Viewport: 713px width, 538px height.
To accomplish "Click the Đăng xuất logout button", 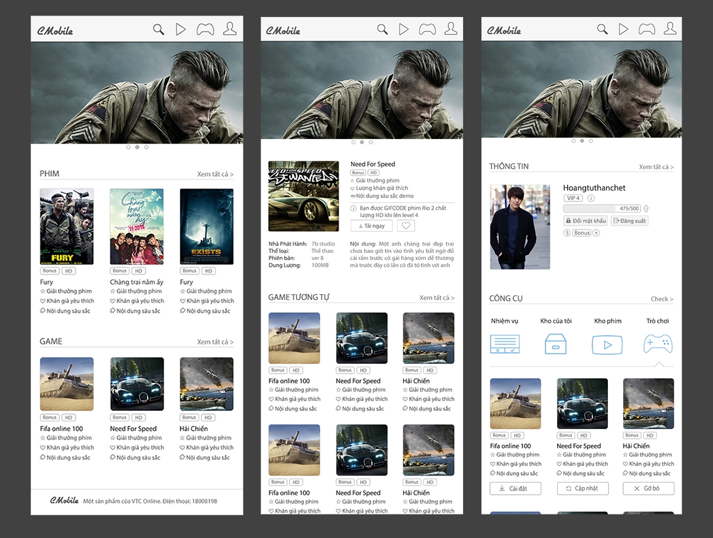I will [x=630, y=220].
